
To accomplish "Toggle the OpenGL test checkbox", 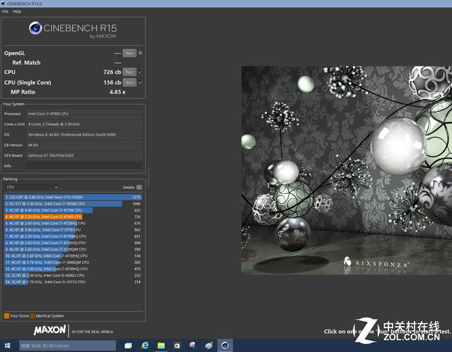I will 141,53.
